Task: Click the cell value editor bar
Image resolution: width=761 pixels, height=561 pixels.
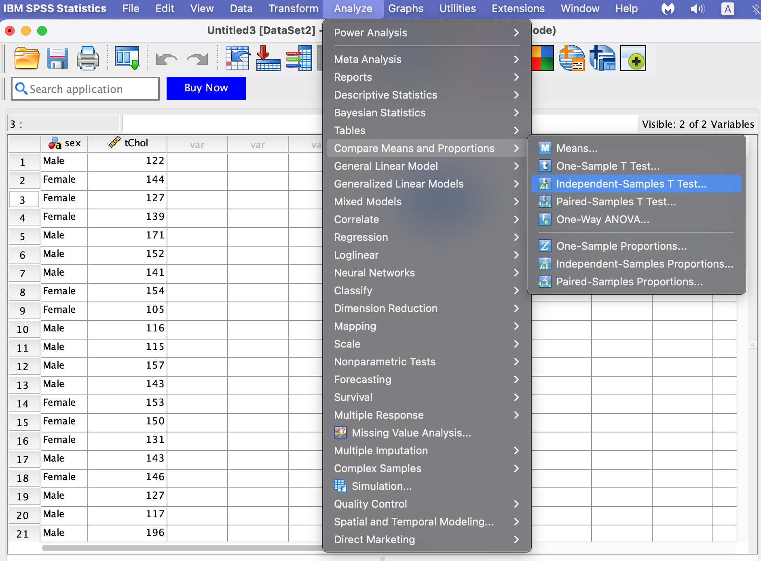Action: coord(222,123)
